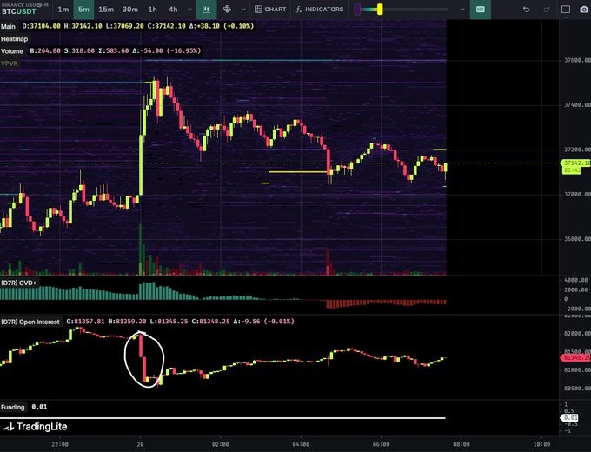
Task: Toggle the HD heatmap mode
Action: [x=480, y=10]
